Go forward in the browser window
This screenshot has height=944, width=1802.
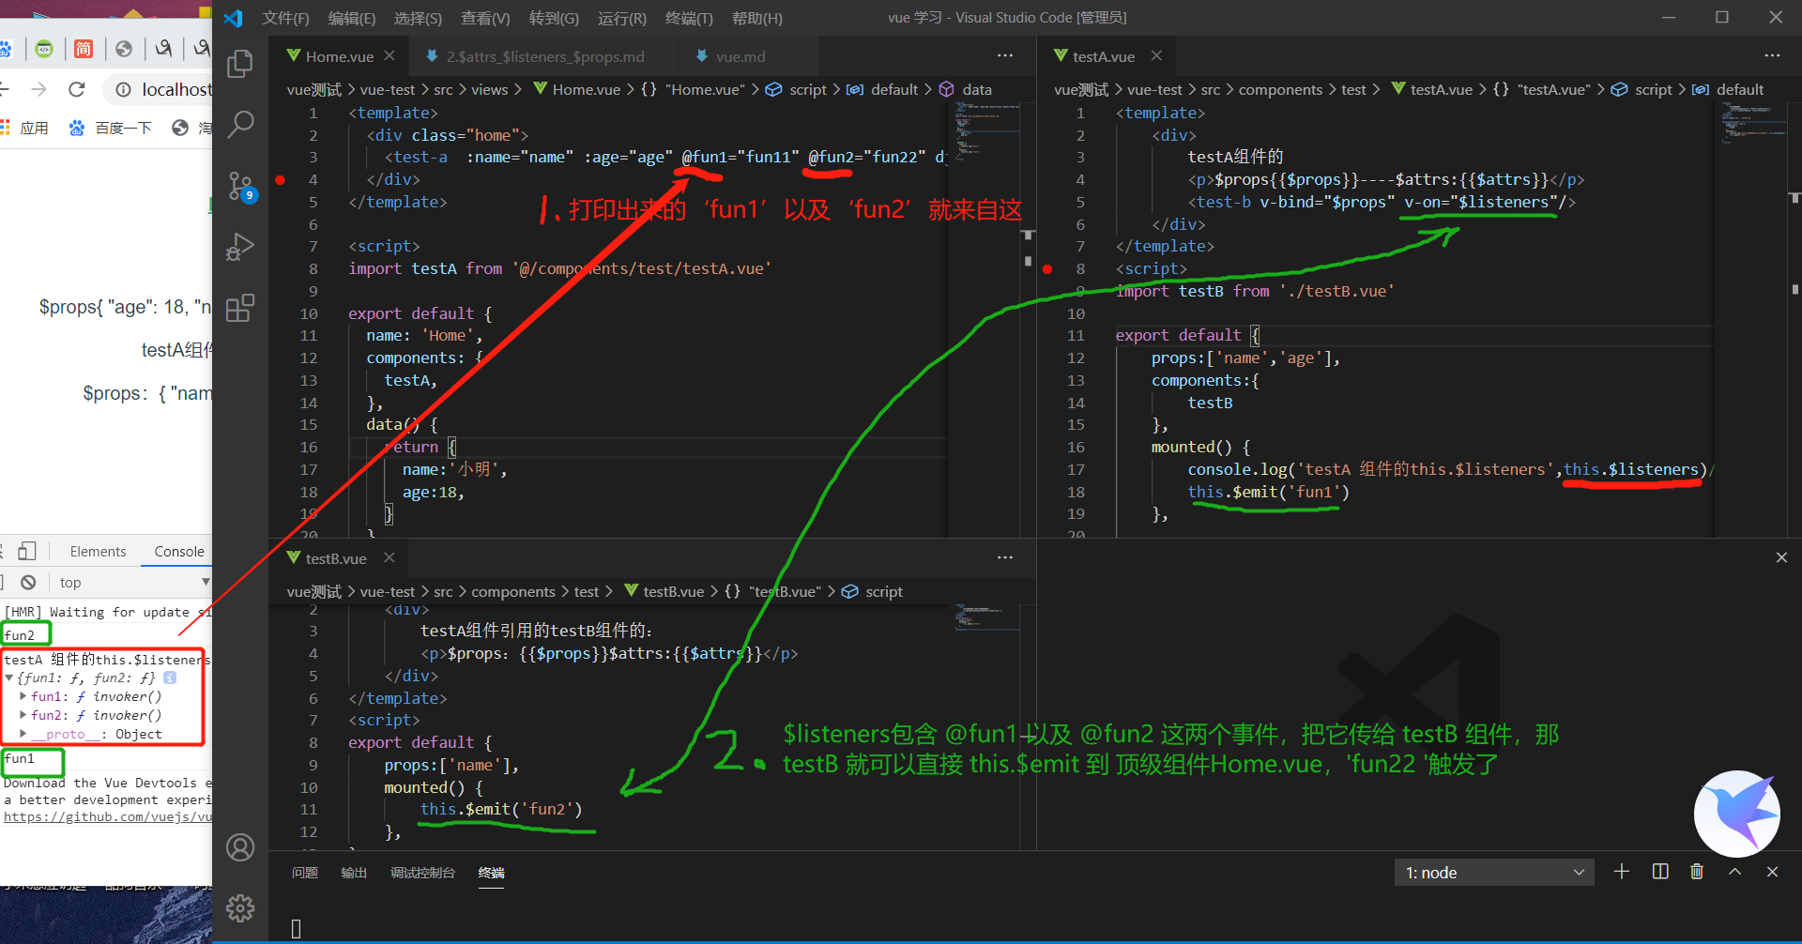click(38, 89)
